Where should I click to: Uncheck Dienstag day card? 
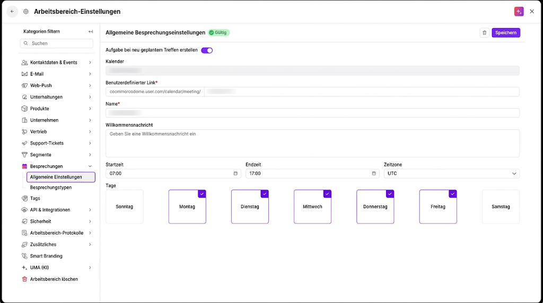[x=250, y=207]
